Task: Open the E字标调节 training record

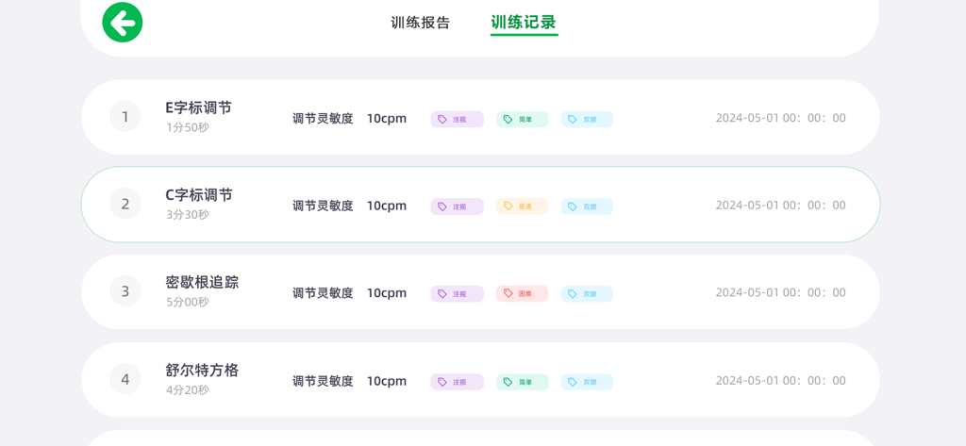Action: click(199, 108)
